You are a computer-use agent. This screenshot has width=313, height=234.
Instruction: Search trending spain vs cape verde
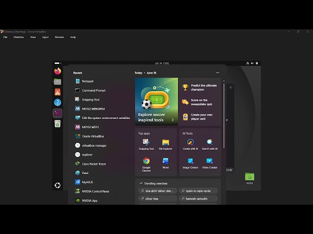(x=198, y=191)
